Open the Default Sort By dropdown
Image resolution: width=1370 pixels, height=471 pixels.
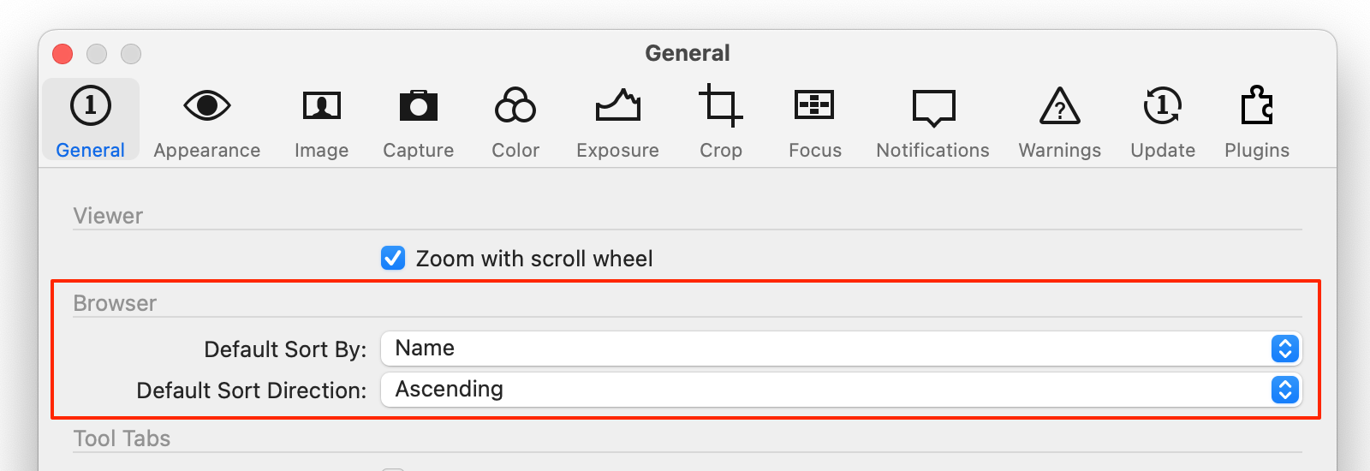coord(842,349)
